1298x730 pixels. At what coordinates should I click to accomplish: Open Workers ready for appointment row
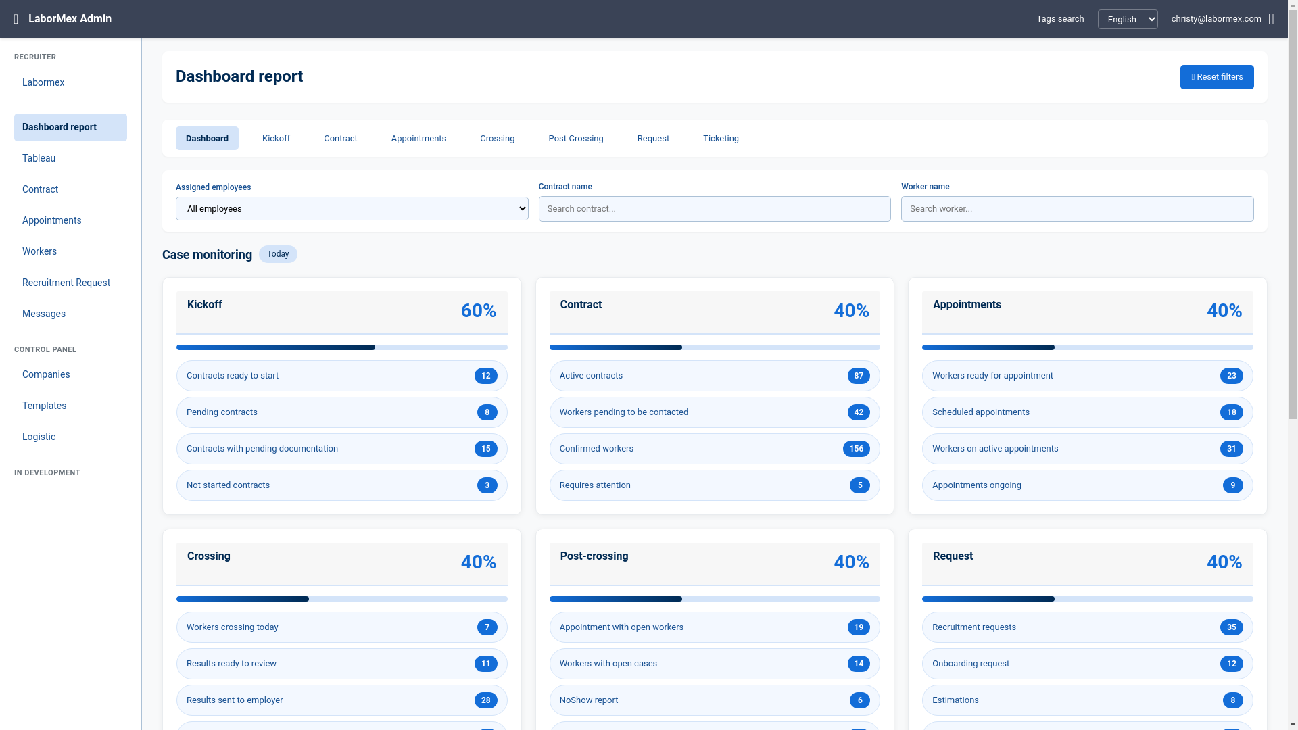tap(1087, 376)
